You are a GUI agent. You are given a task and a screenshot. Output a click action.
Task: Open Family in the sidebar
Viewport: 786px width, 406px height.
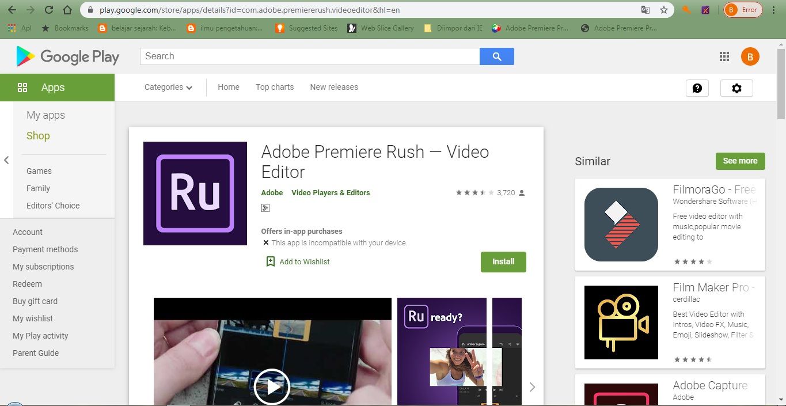(x=38, y=188)
